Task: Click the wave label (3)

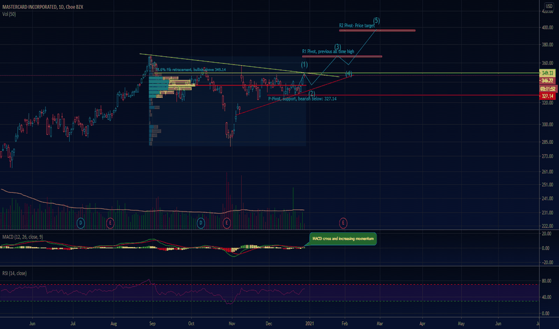Action: point(338,47)
